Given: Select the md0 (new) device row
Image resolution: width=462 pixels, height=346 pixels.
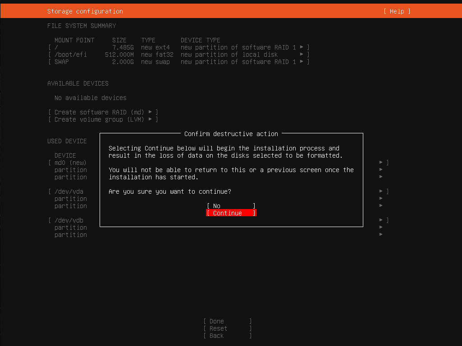Looking at the screenshot, I should pos(70,163).
